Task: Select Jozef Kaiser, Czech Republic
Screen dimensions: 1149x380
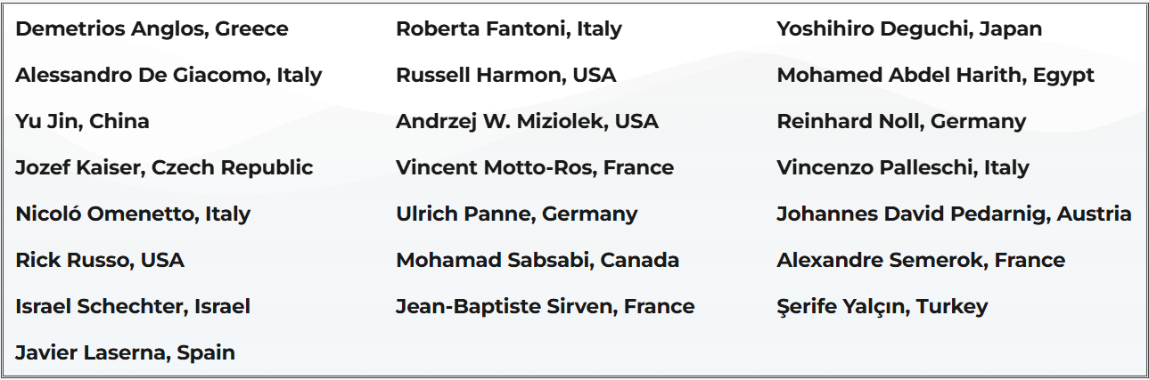Action: click(x=164, y=167)
